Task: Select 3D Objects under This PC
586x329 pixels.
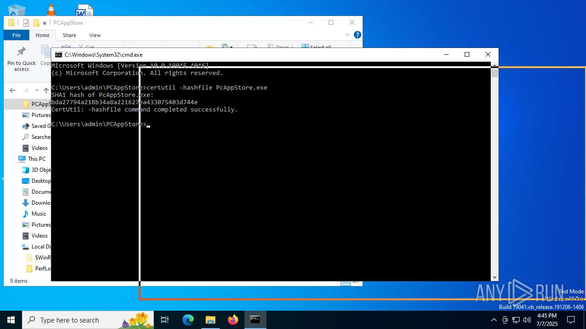Action: pyautogui.click(x=36, y=170)
